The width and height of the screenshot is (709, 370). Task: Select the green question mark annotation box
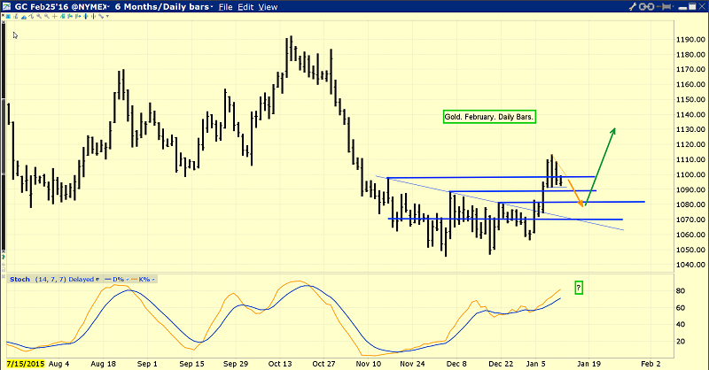[579, 287]
